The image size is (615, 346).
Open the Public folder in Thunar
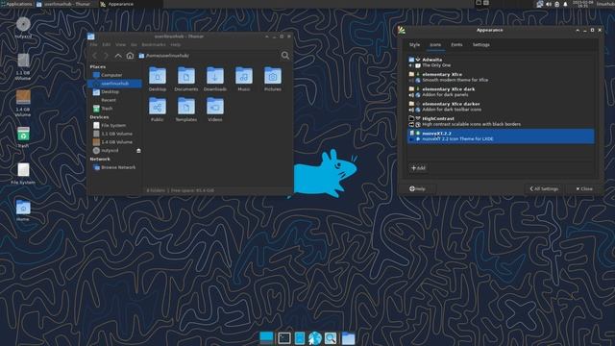[158, 109]
